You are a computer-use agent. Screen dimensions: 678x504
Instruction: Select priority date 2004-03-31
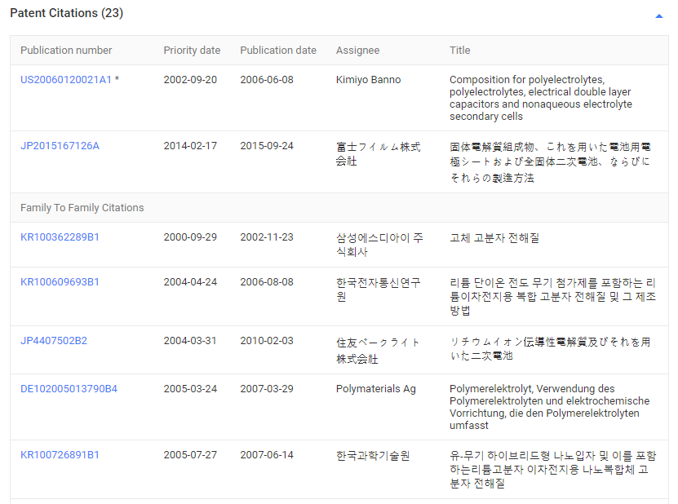[190, 341]
